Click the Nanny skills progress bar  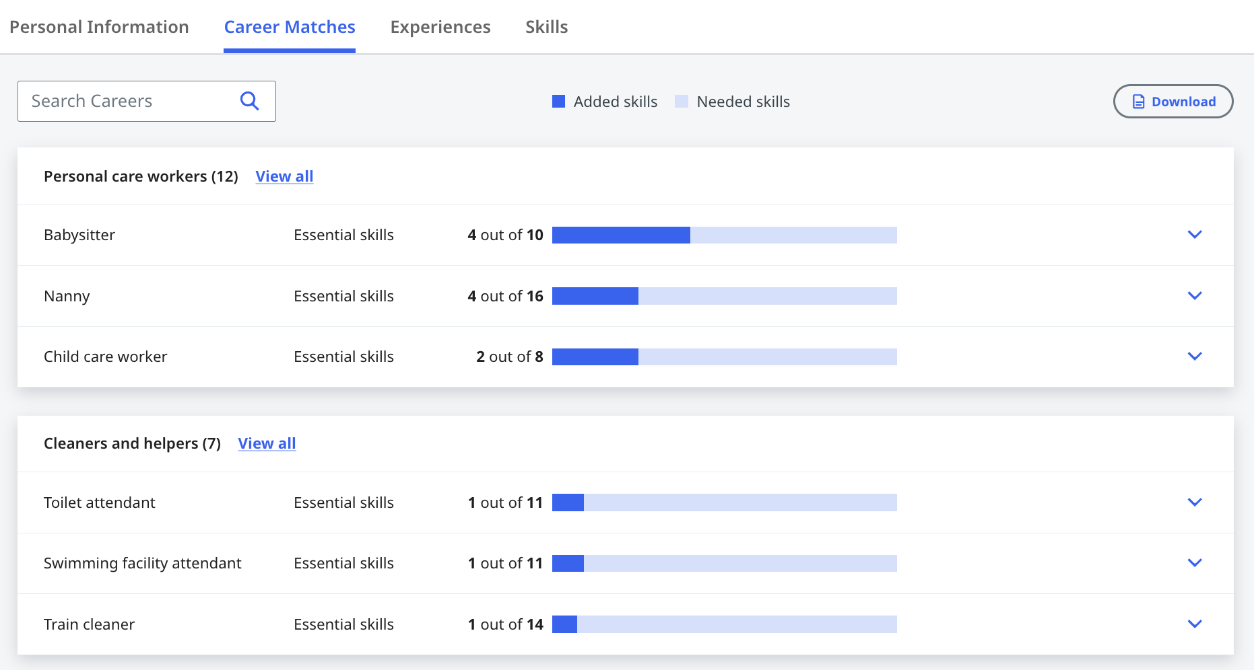point(725,296)
